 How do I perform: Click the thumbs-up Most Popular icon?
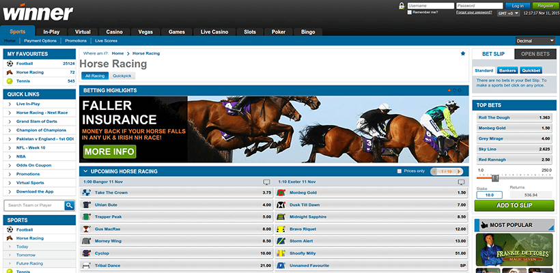[484, 225]
